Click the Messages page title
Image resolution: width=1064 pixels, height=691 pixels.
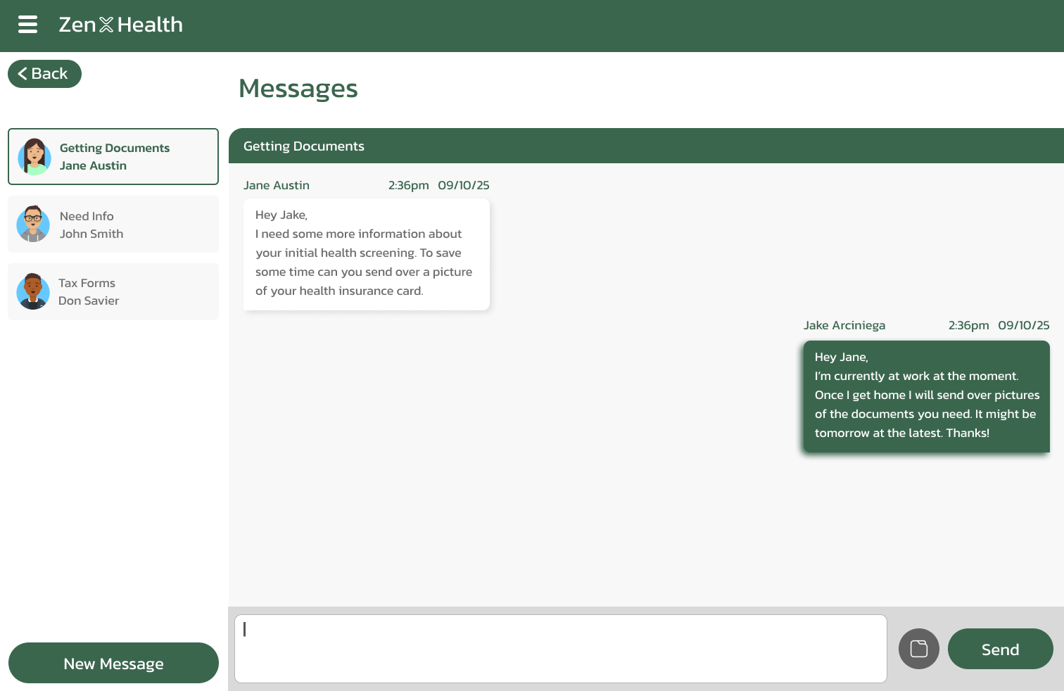tap(298, 88)
